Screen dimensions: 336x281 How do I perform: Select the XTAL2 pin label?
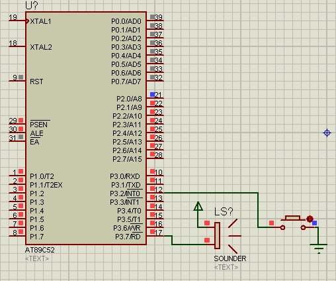coord(41,47)
